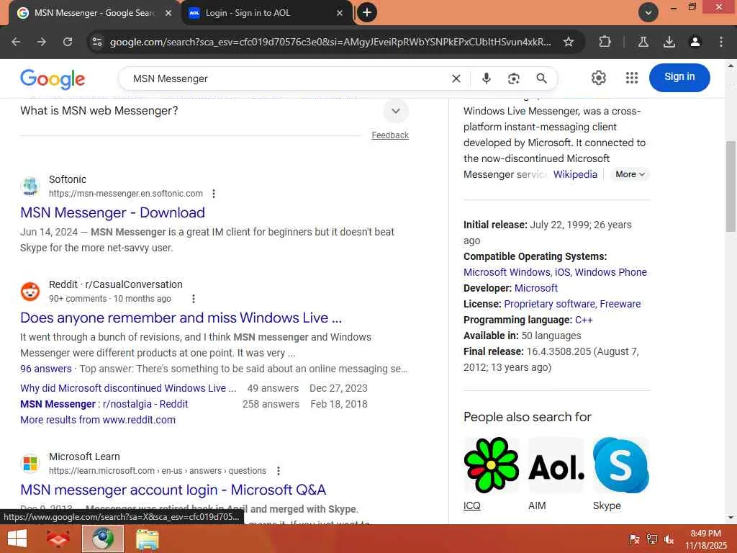
Task: Open Microsoft developer link
Action: click(535, 288)
